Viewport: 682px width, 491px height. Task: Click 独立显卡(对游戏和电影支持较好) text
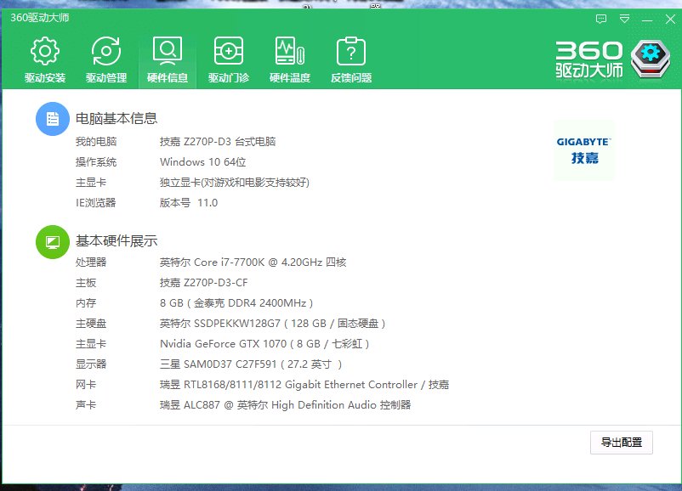[235, 183]
